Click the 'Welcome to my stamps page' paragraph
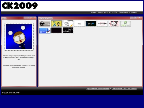 click(x=19, y=58)
